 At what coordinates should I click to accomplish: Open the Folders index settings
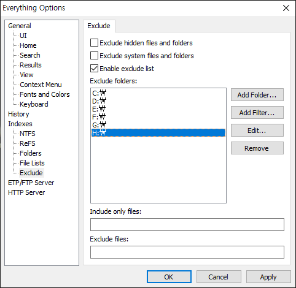click(x=31, y=153)
